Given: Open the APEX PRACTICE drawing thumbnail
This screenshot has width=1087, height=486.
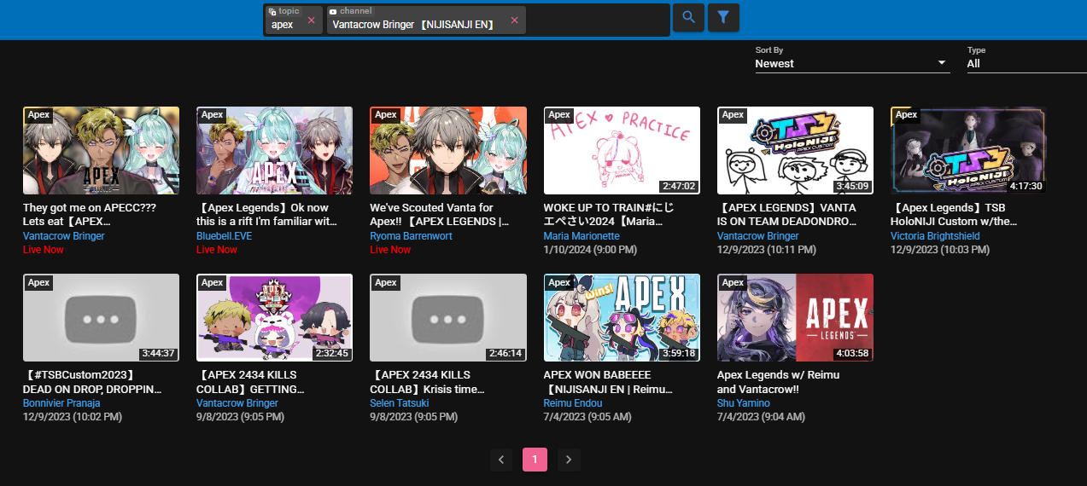Looking at the screenshot, I should 622,150.
